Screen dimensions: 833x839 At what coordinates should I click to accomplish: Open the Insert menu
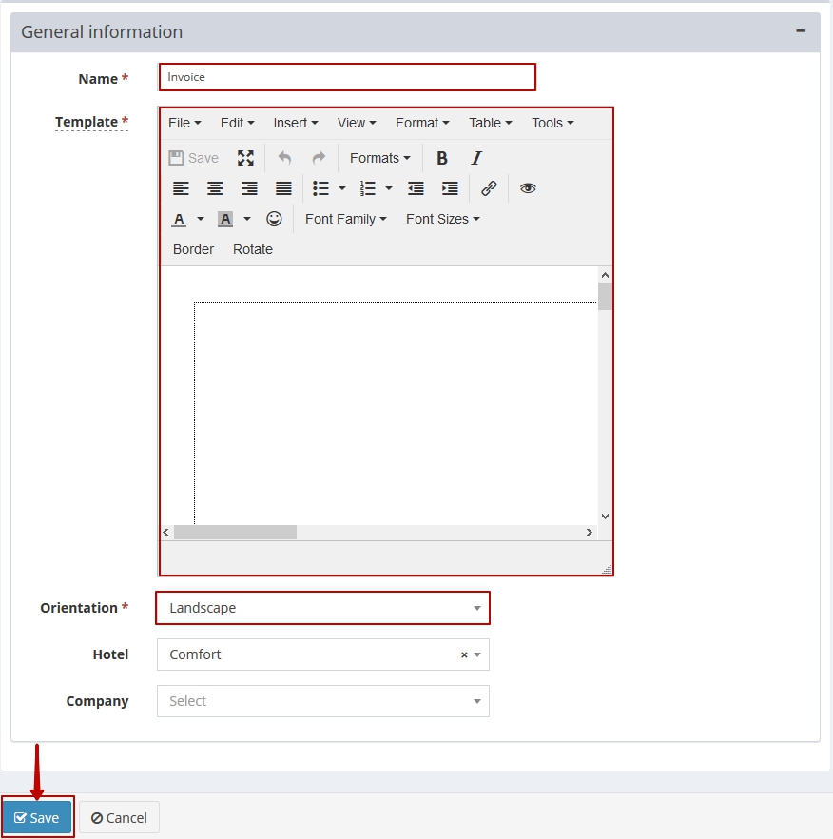[296, 123]
